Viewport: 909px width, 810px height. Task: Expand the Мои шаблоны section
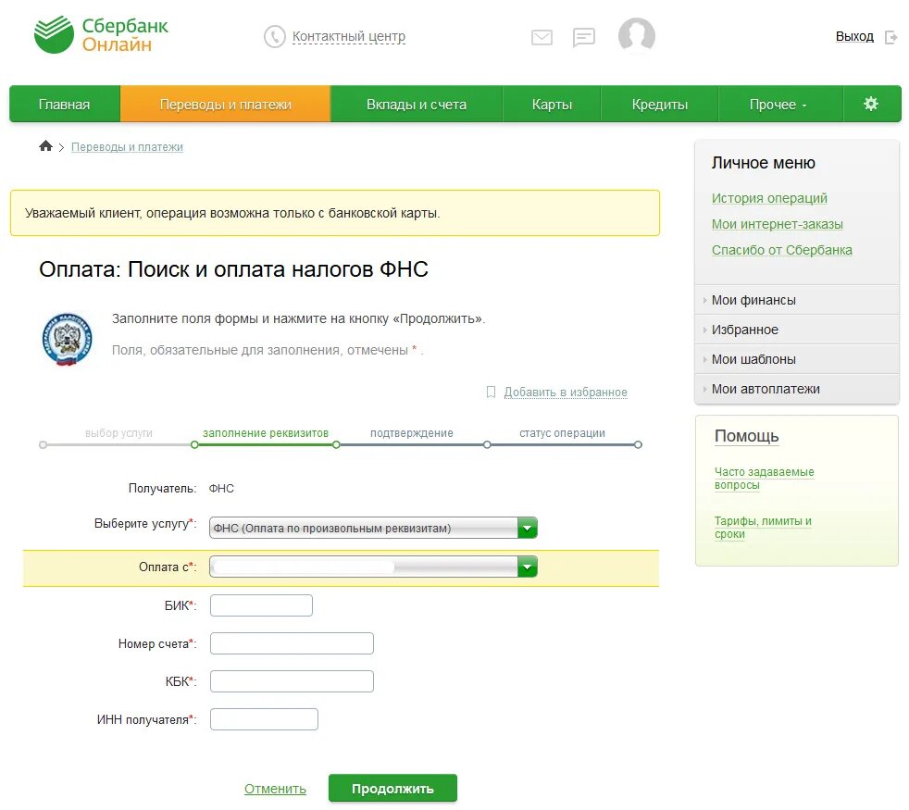(797, 359)
